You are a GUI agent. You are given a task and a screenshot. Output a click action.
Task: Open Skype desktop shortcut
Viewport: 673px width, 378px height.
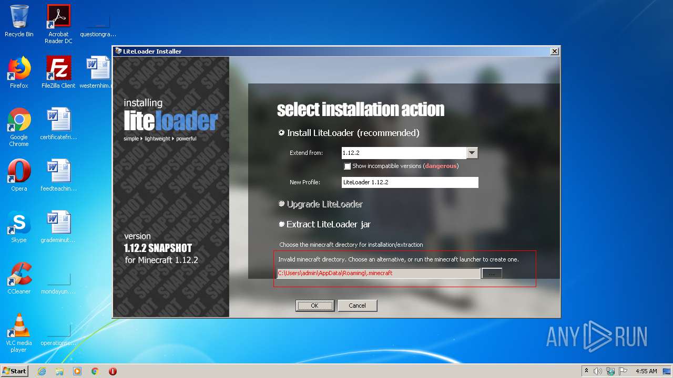19,227
